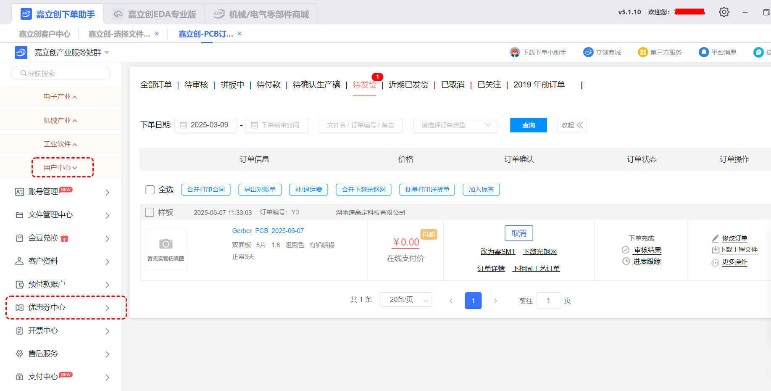Click the search magnifier in 导航搜索
Image resolution: width=771 pixels, height=391 pixels.
(x=24, y=73)
